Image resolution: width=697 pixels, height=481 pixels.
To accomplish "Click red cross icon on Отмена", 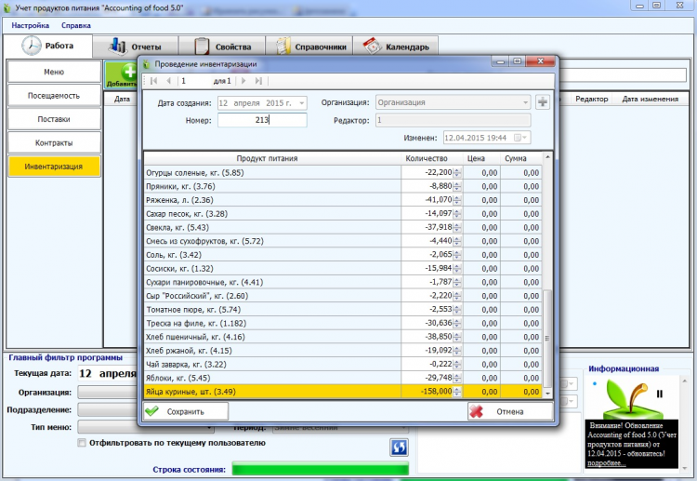I will [x=477, y=411].
